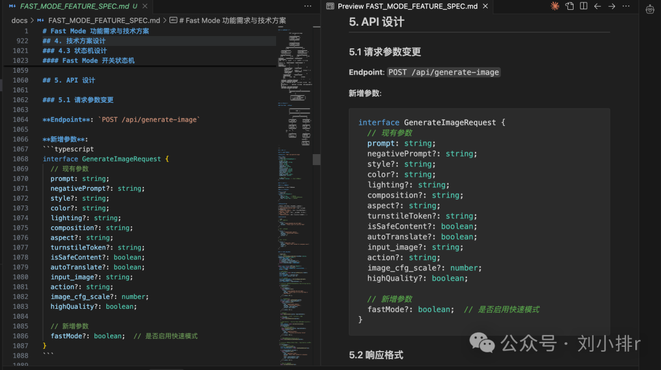This screenshot has height=370, width=661.
Task: Click the orange burst icon in preview toolbar
Action: pos(555,6)
